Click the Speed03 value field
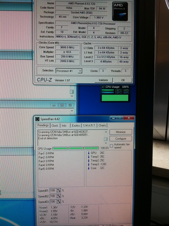169x226 pixels. (53, 201)
